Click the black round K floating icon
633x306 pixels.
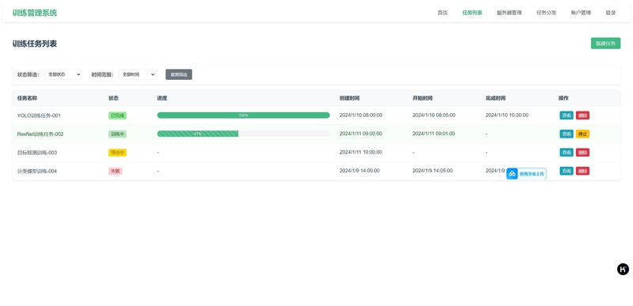(x=623, y=269)
